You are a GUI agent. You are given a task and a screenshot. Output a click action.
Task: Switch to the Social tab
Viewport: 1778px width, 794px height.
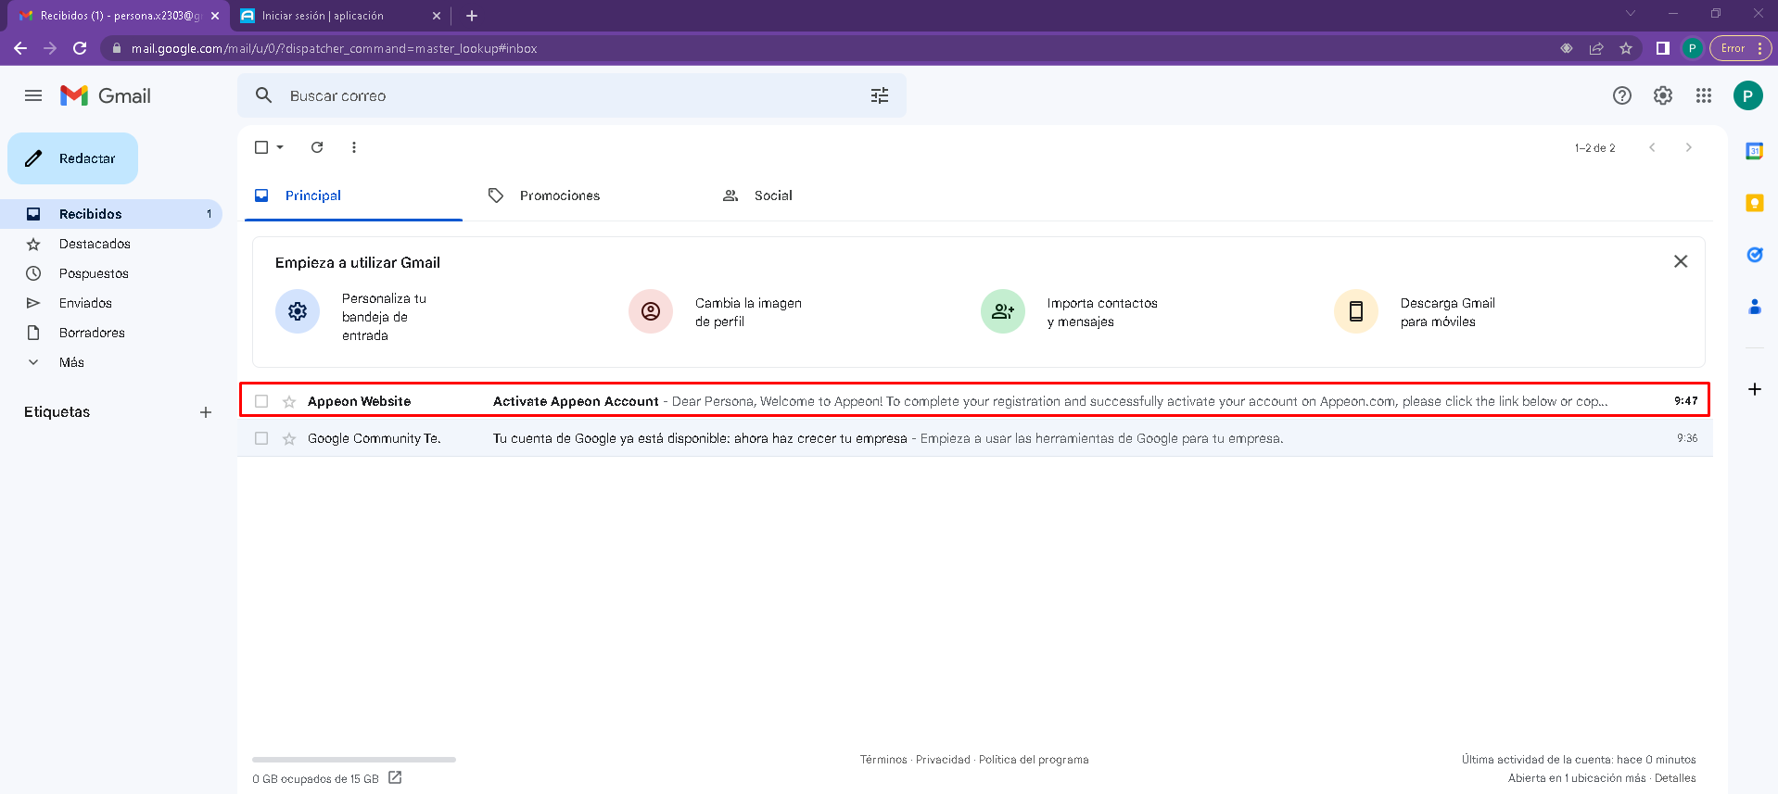[772, 195]
